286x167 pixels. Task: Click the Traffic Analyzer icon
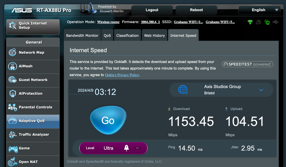(x=13, y=135)
